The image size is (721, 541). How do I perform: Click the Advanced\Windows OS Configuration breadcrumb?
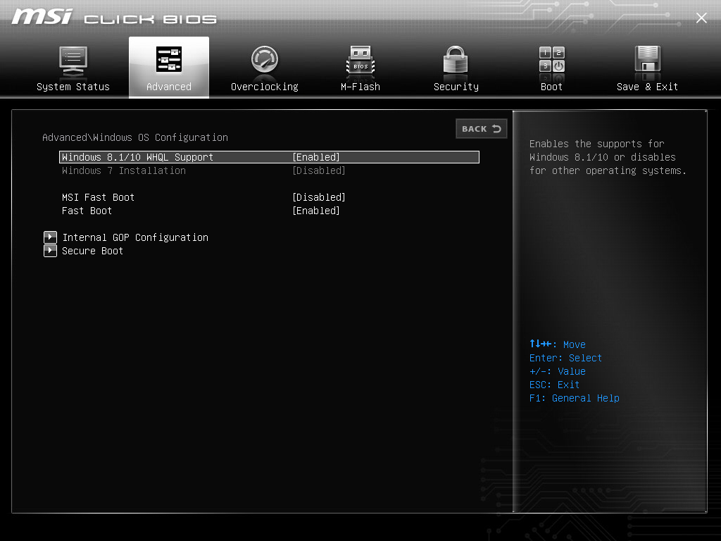pyautogui.click(x=135, y=137)
